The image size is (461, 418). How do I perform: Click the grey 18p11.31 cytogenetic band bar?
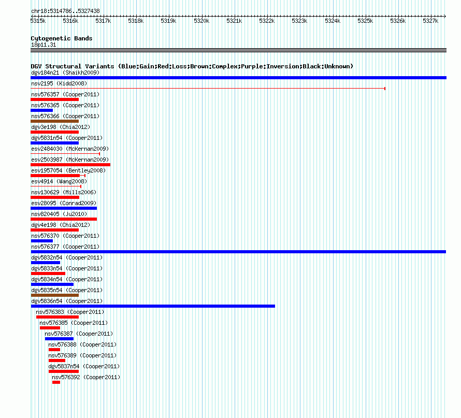[x=238, y=50]
